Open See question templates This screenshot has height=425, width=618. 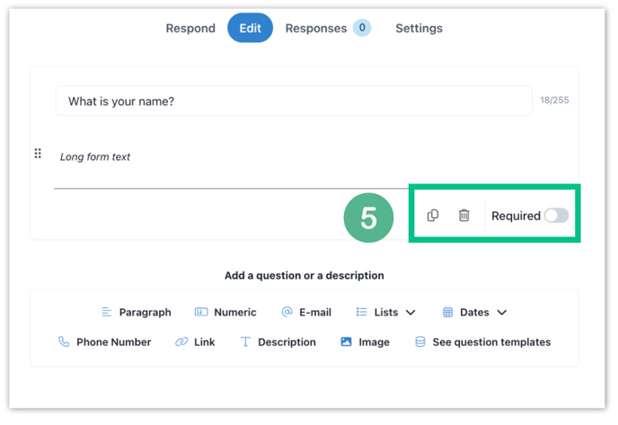click(x=483, y=341)
